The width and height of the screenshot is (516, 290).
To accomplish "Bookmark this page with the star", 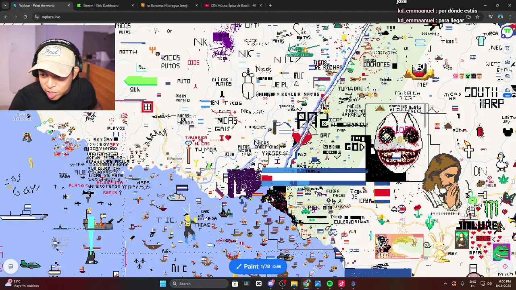I will (x=477, y=17).
